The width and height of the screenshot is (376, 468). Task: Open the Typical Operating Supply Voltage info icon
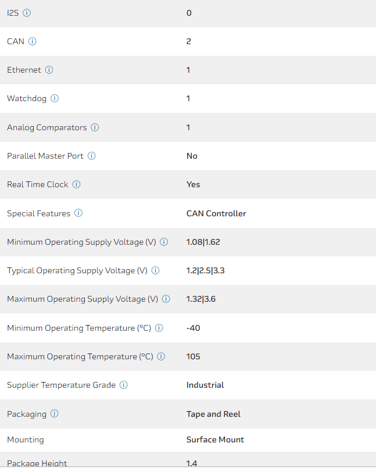[156, 270]
